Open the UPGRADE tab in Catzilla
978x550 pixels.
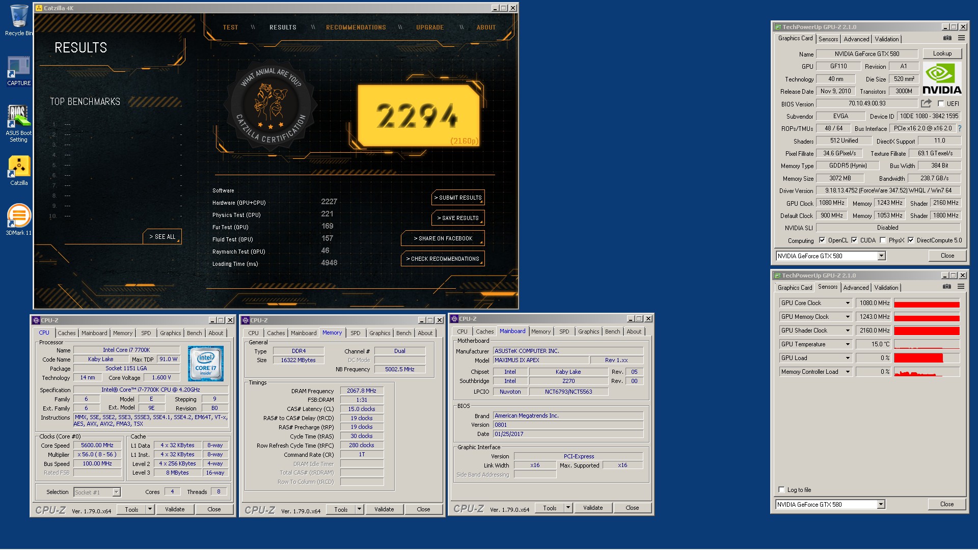pos(430,28)
